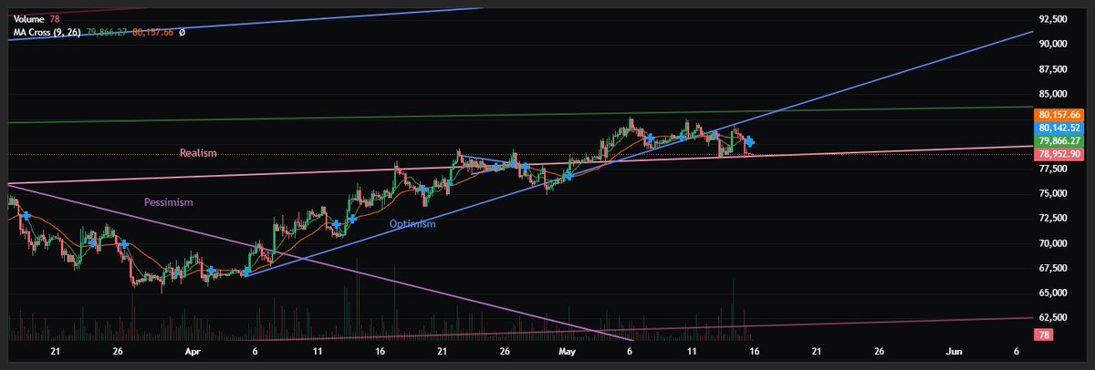Click the Ø symbol in the MA Cross legend

click(182, 32)
